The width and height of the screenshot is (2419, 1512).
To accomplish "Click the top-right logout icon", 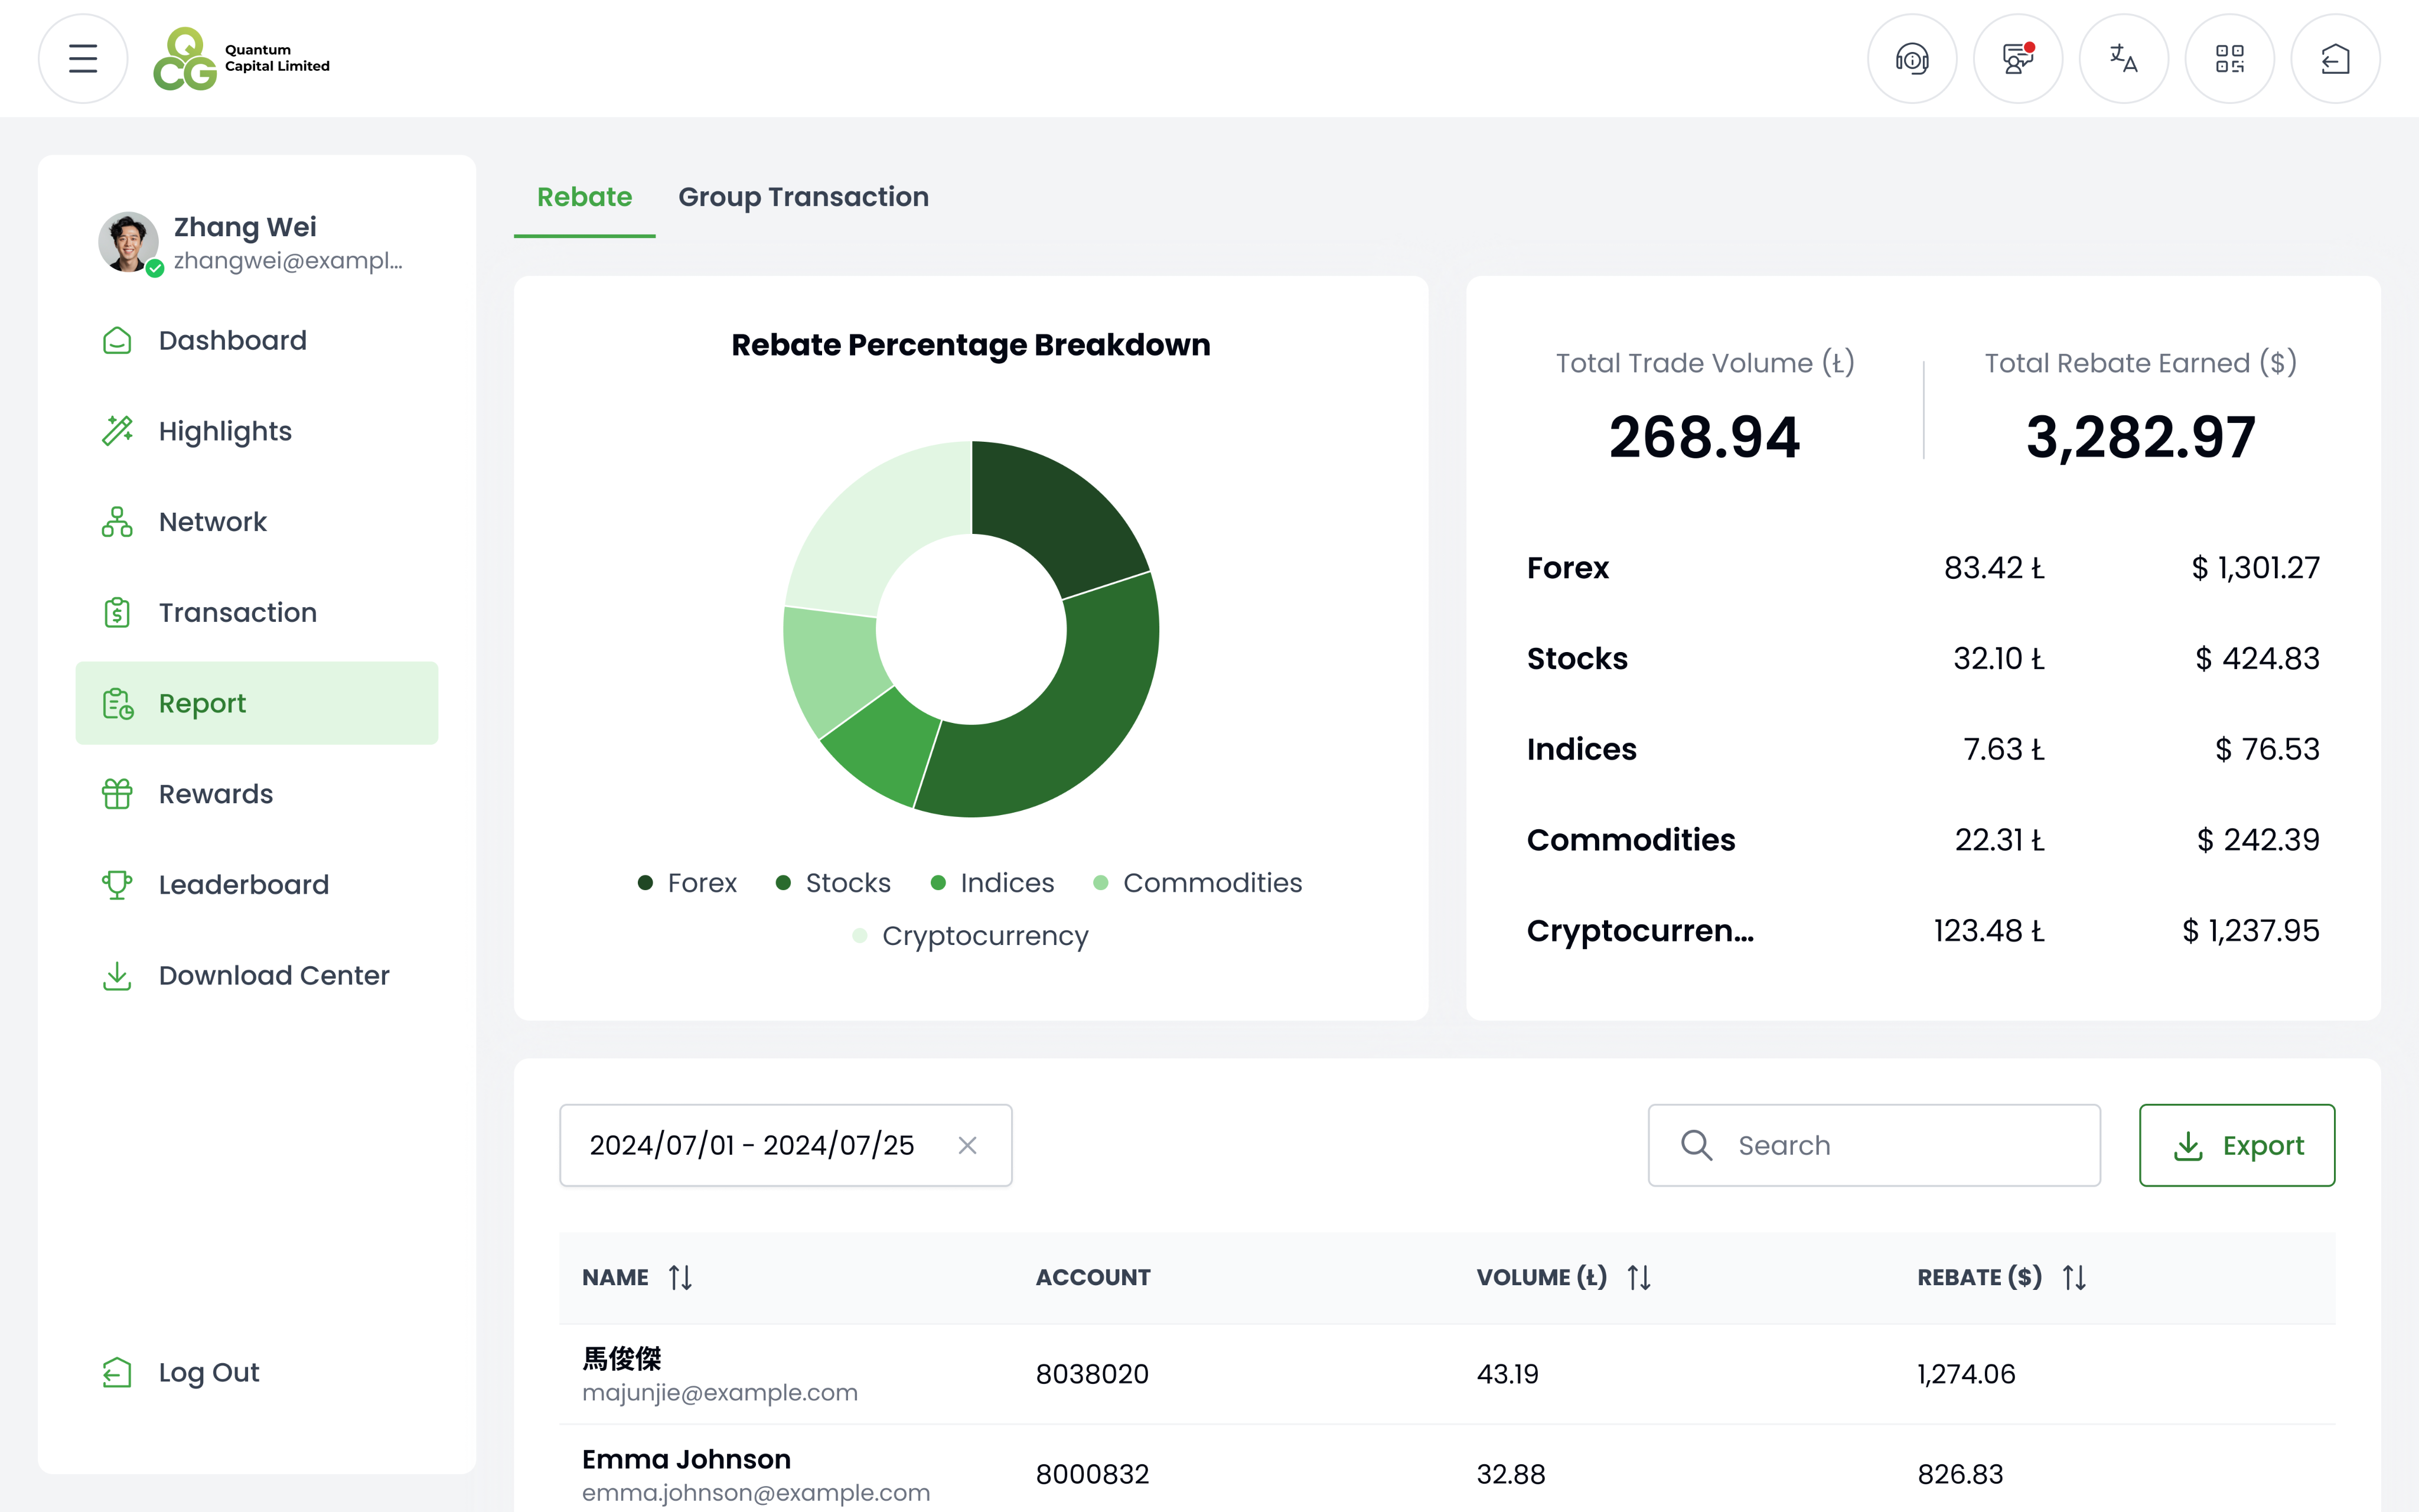I will point(2335,59).
